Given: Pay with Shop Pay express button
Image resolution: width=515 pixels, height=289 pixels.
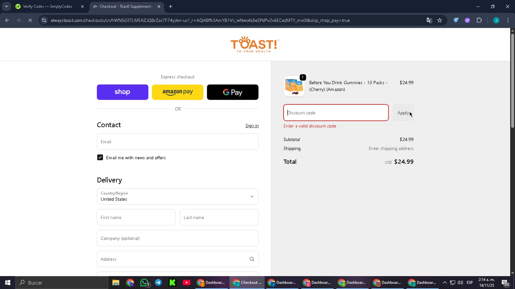Looking at the screenshot, I should pos(123,92).
